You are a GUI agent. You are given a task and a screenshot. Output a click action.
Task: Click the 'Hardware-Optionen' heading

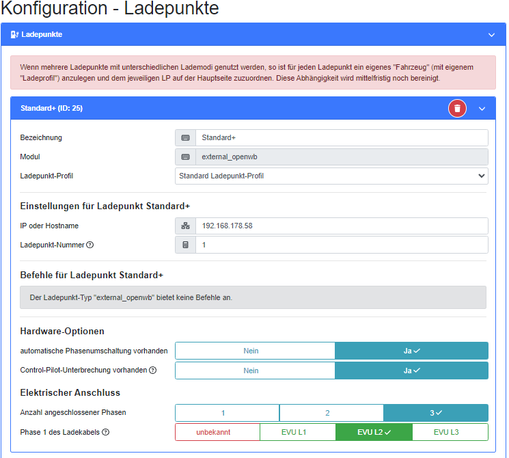(62, 332)
